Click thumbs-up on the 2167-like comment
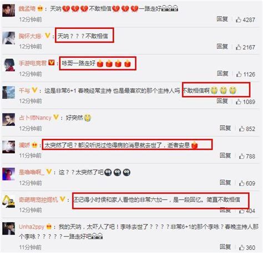The width and height of the screenshot is (263, 253). click(x=239, y=47)
